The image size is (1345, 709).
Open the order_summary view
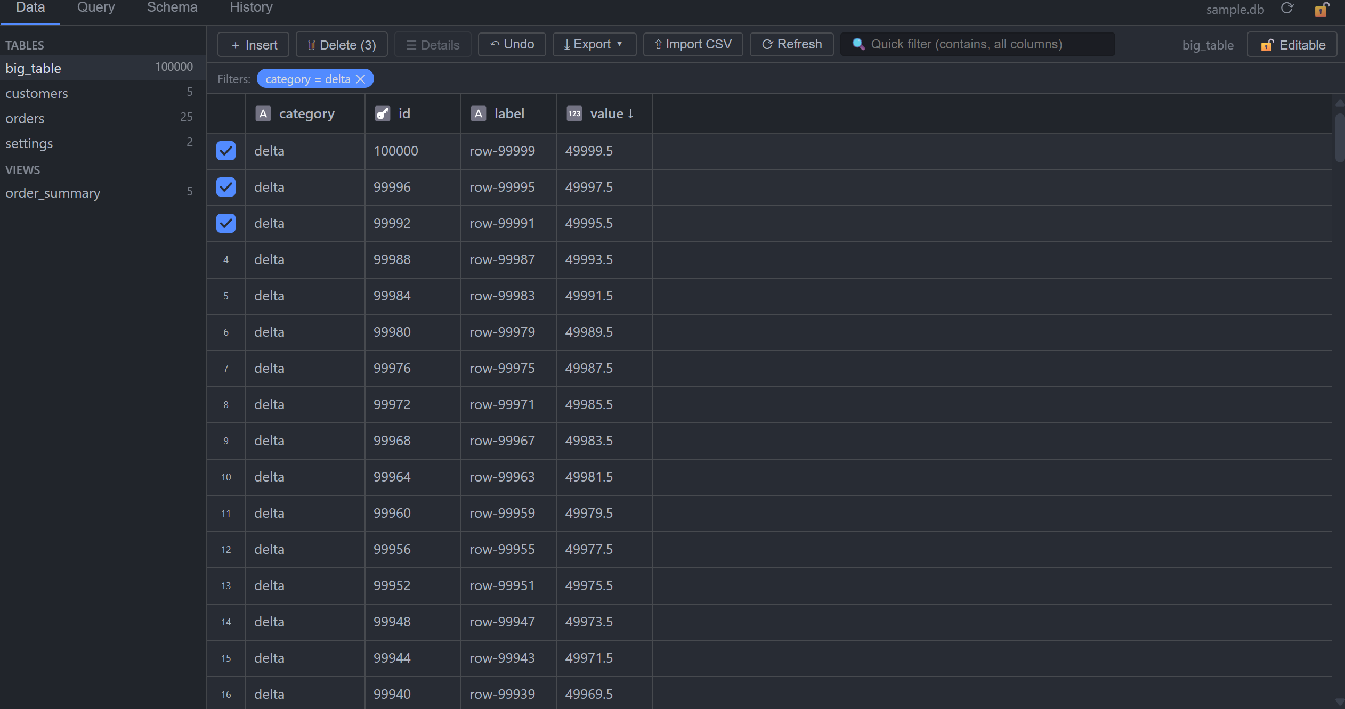click(x=103, y=192)
